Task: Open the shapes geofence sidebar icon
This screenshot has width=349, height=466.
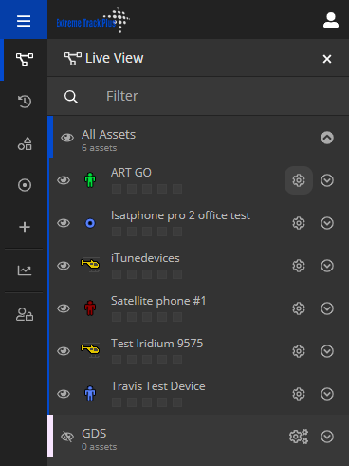Action: 25,143
